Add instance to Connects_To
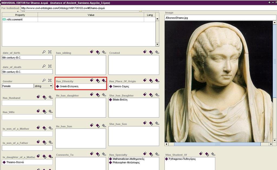 98,154
